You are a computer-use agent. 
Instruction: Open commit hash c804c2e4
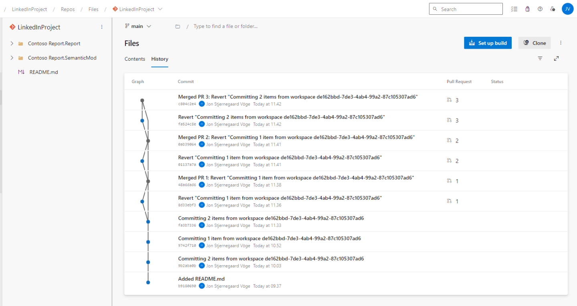coord(187,104)
